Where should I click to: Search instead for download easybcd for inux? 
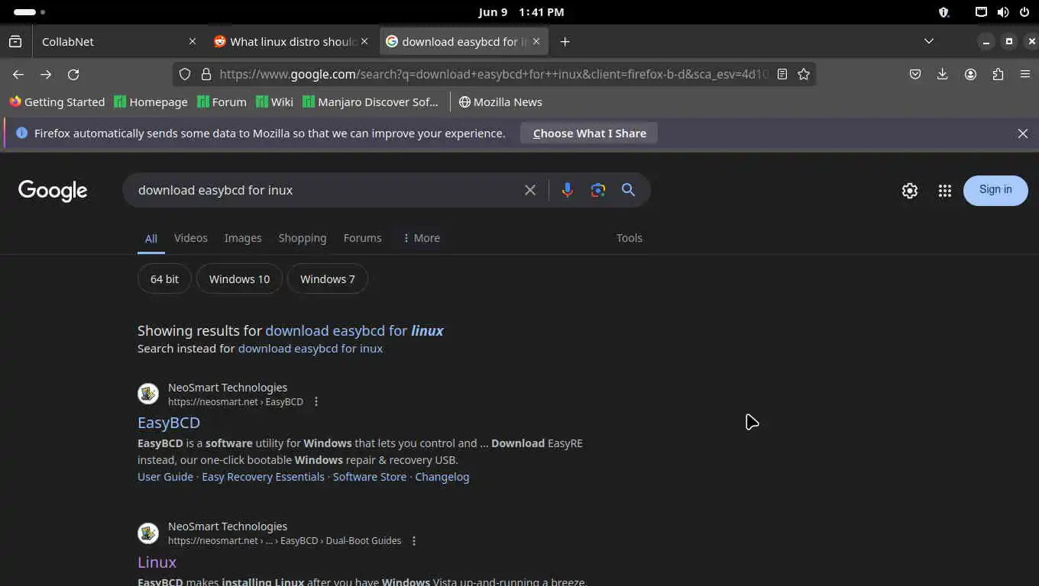point(310,349)
